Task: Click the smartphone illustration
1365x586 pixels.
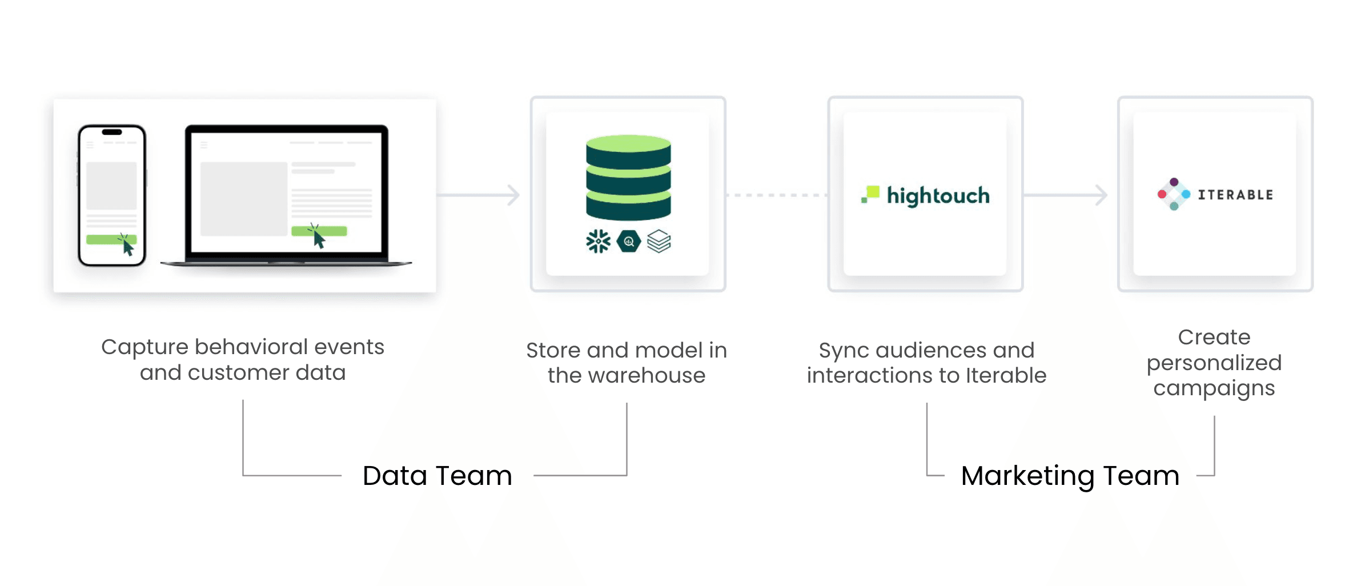Action: click(112, 195)
